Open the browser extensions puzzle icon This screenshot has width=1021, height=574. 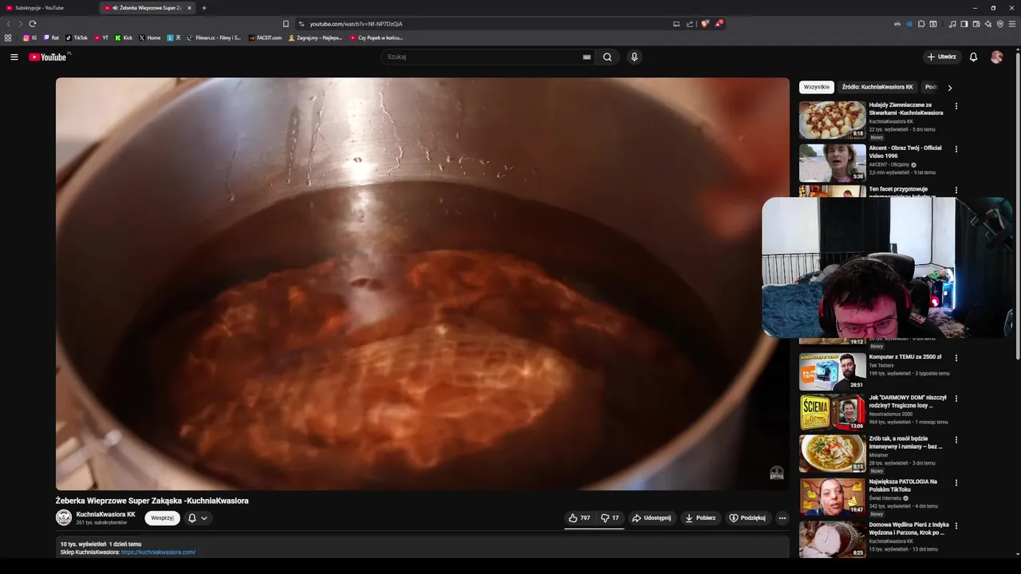[x=921, y=24]
